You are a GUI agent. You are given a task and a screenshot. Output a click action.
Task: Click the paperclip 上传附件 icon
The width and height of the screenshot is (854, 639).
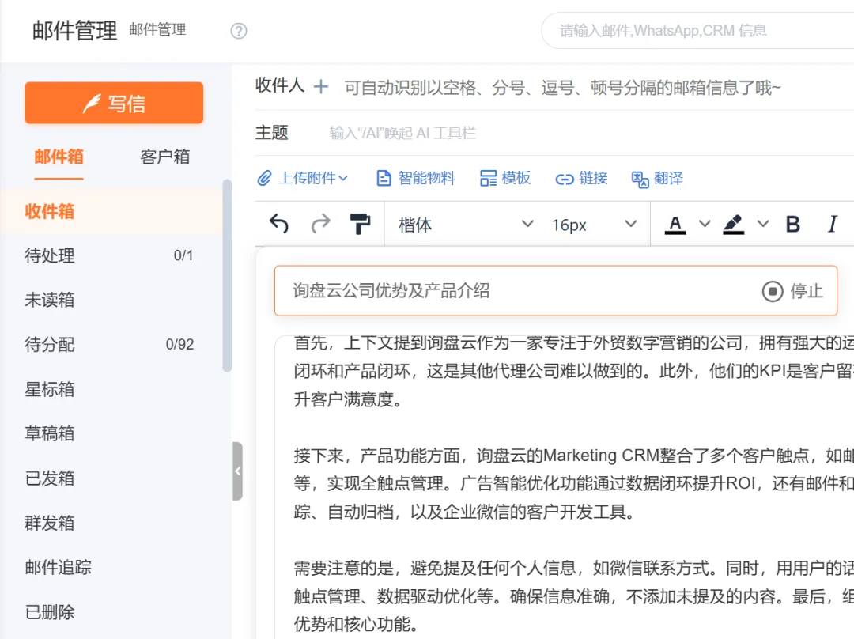coord(265,178)
